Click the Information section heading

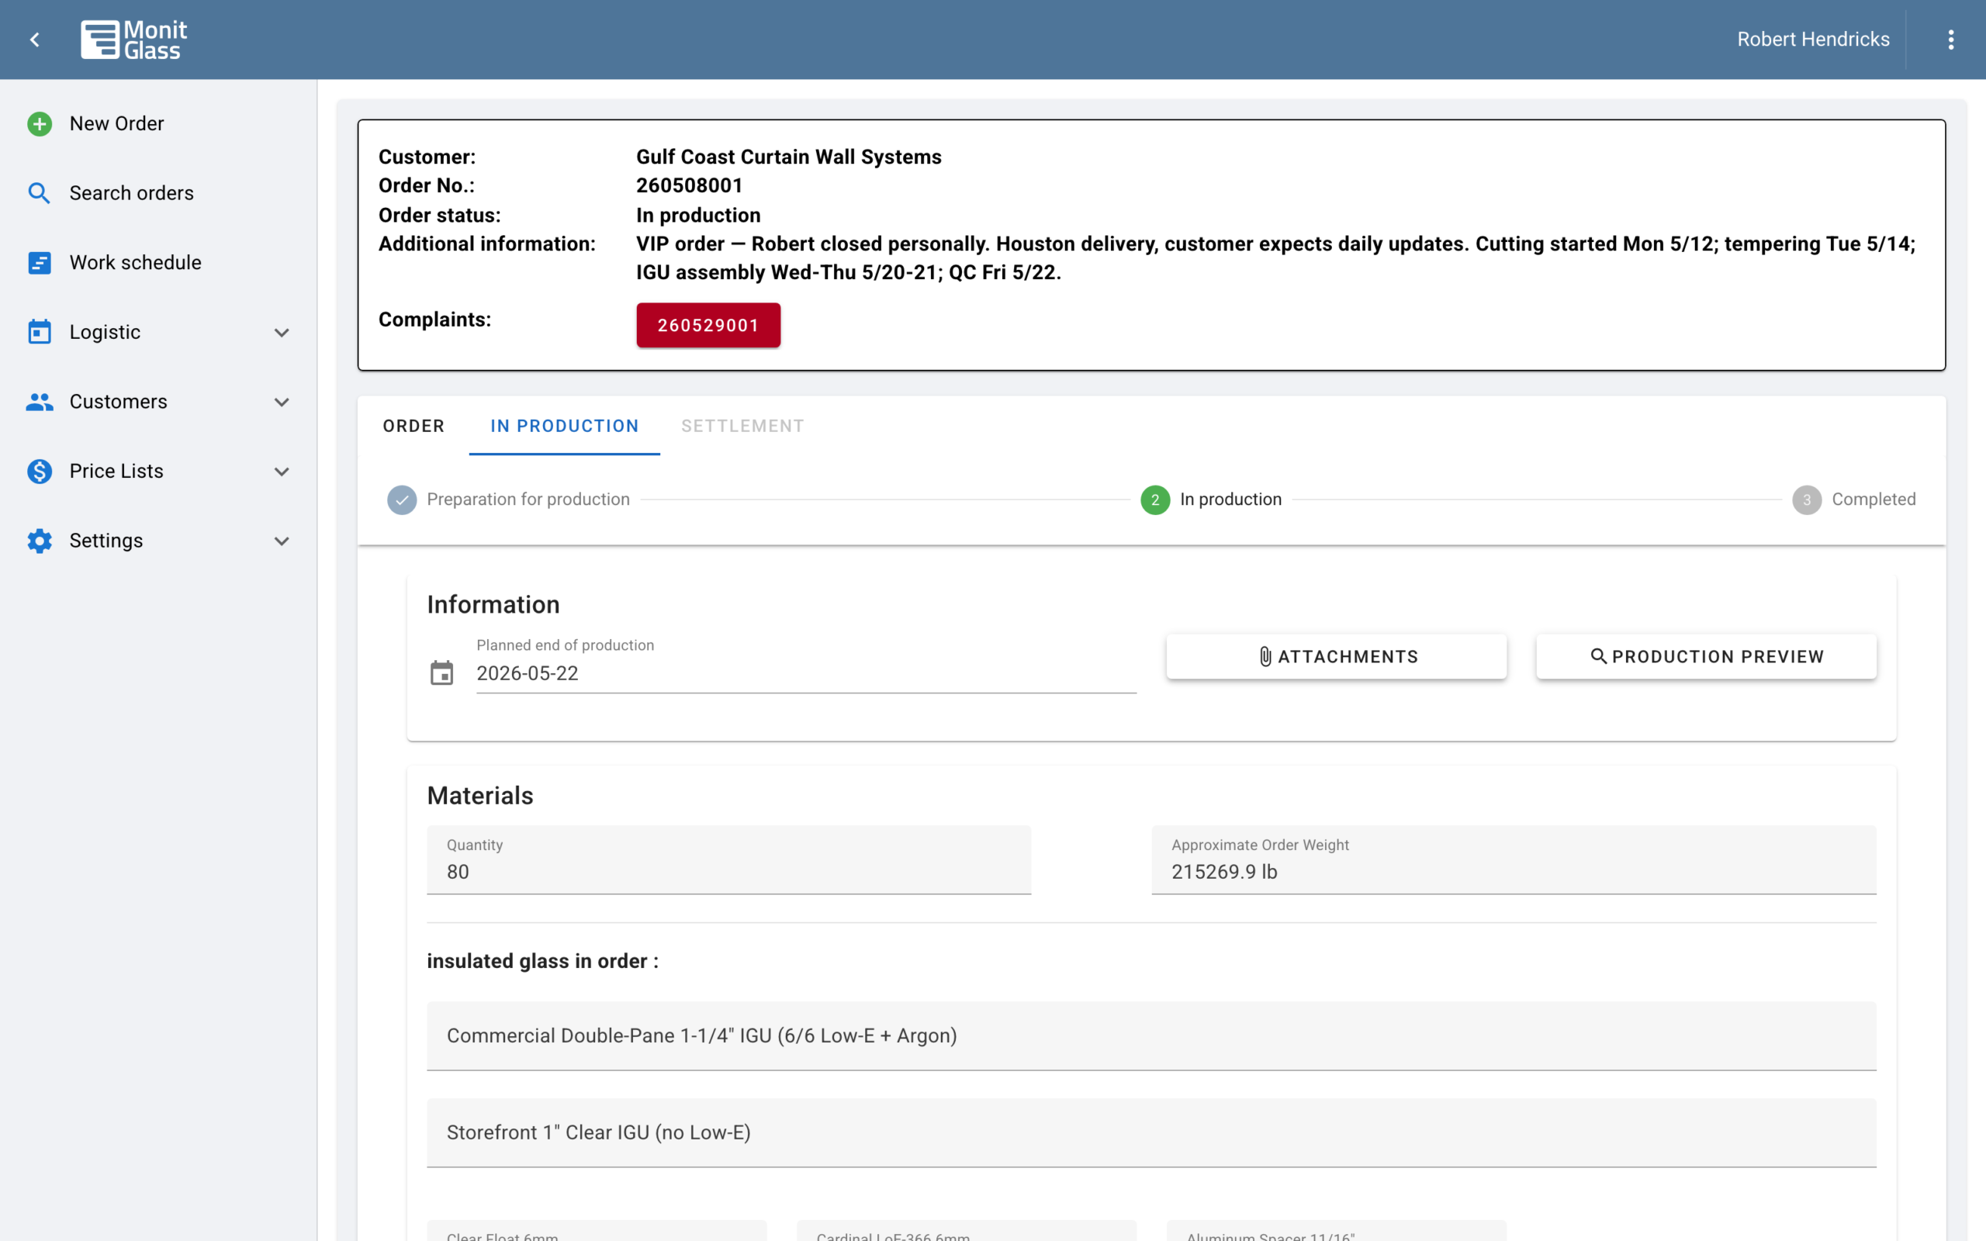pyautogui.click(x=493, y=605)
